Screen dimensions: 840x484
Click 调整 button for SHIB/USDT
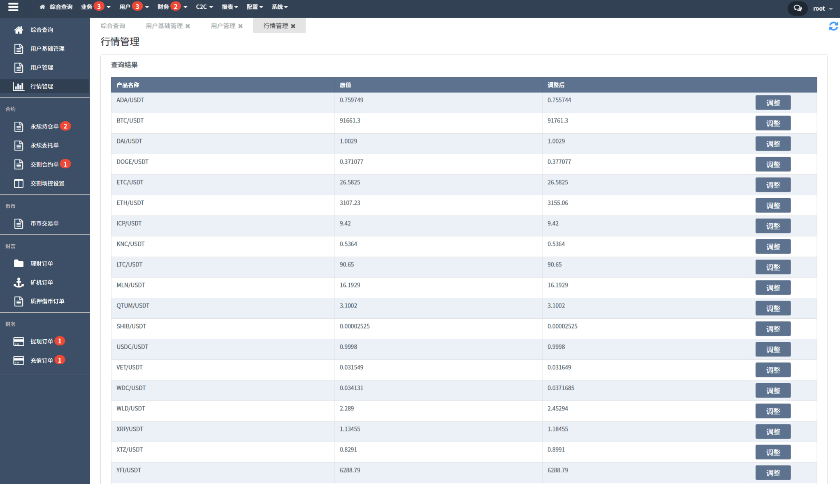point(773,329)
